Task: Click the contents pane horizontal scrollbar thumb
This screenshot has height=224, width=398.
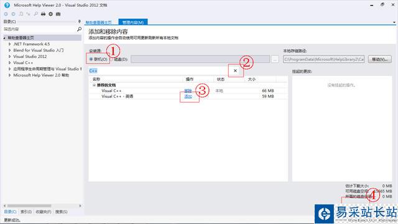Action: coord(29,206)
